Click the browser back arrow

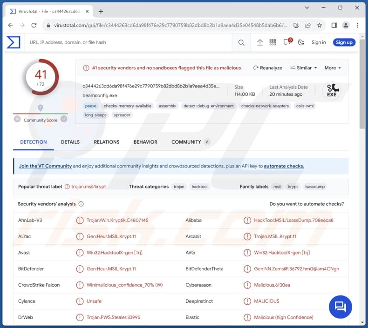click(x=10, y=25)
